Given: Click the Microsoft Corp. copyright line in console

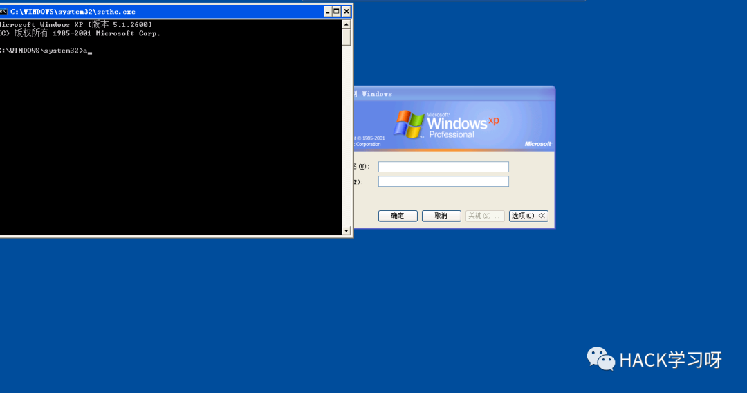Looking at the screenshot, I should pyautogui.click(x=80, y=33).
